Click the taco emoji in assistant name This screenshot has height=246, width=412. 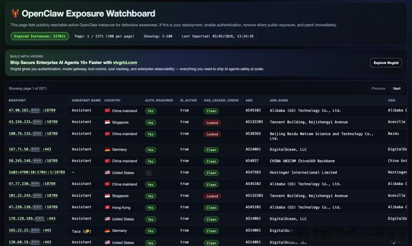click(87, 231)
